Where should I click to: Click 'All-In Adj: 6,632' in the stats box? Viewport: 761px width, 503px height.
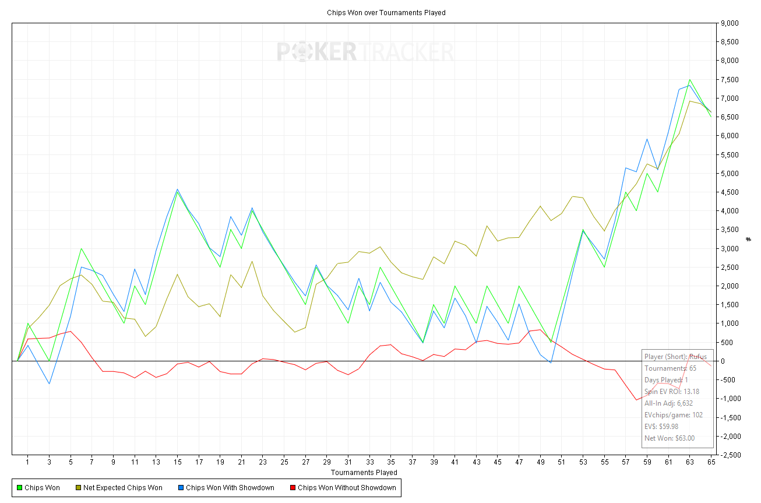click(668, 403)
